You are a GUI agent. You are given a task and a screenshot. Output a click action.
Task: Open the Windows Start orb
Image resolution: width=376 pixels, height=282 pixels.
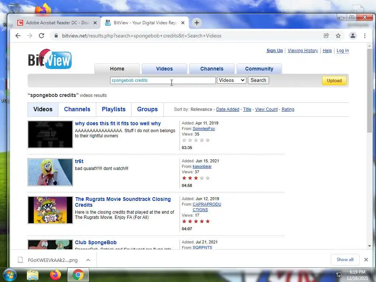10,275
